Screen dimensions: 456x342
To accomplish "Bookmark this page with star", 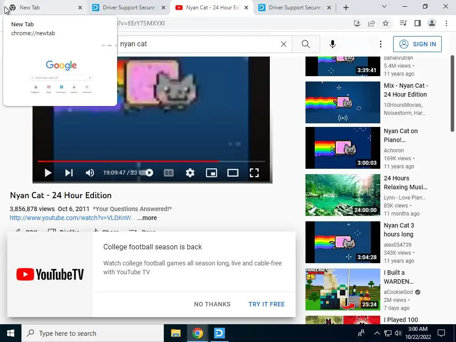I will point(386,23).
